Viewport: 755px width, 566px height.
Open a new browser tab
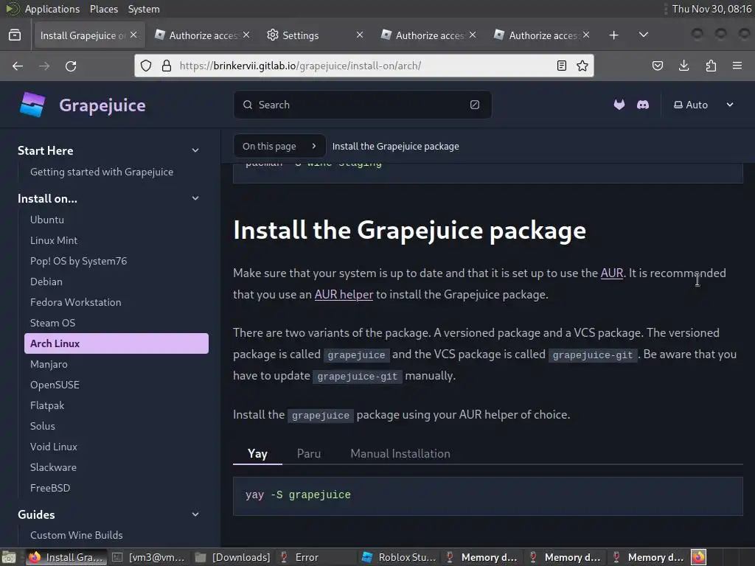pos(613,35)
